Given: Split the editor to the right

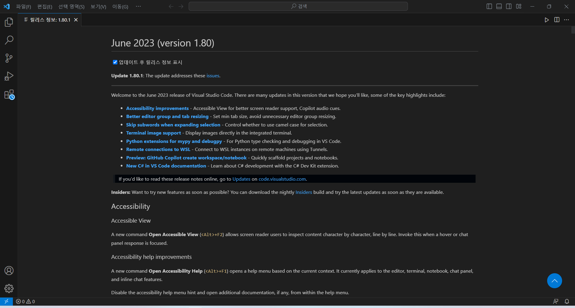Looking at the screenshot, I should 557,20.
